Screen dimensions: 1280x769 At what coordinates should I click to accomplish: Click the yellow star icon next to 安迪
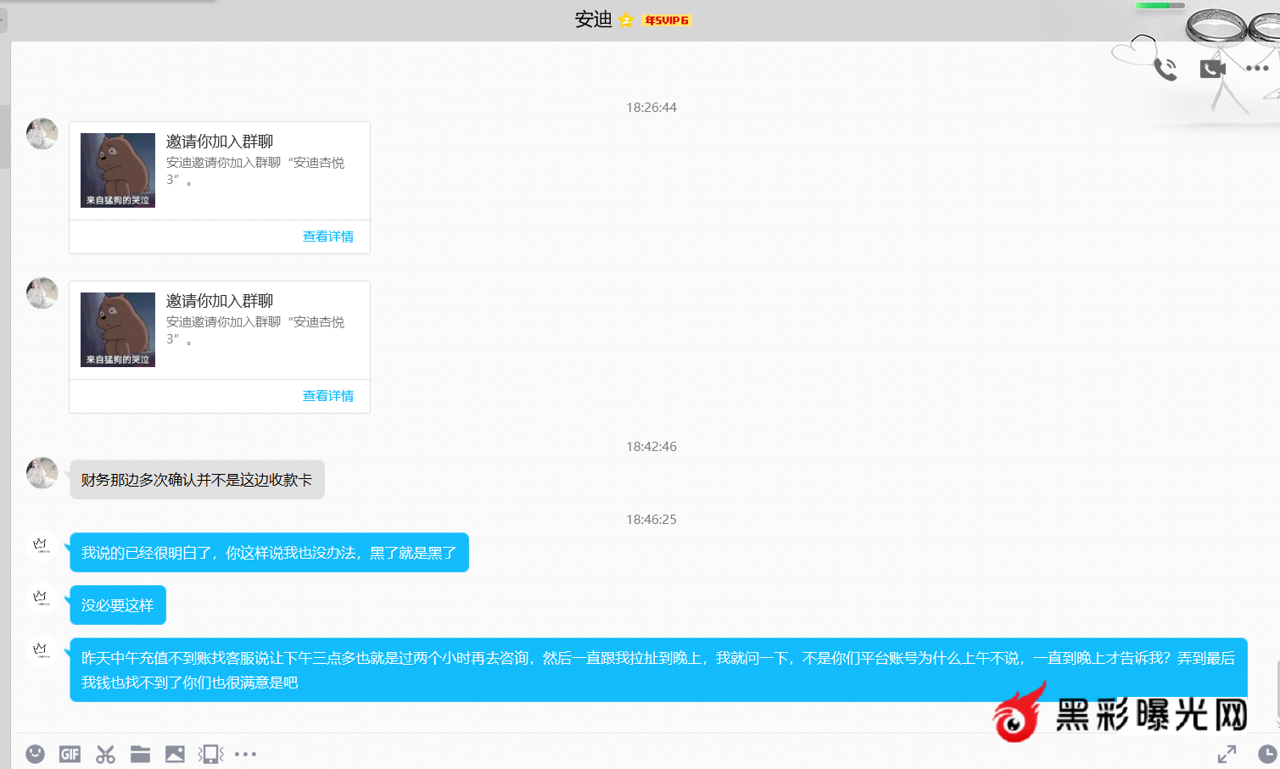626,20
